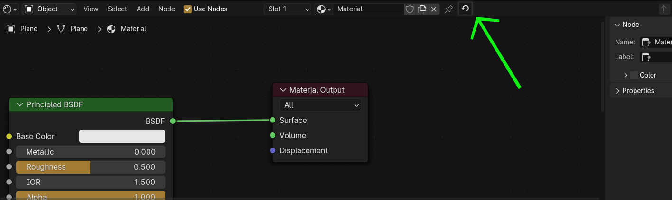Image resolution: width=672 pixels, height=200 pixels.
Task: Open the editor type selector
Action: coord(10,9)
